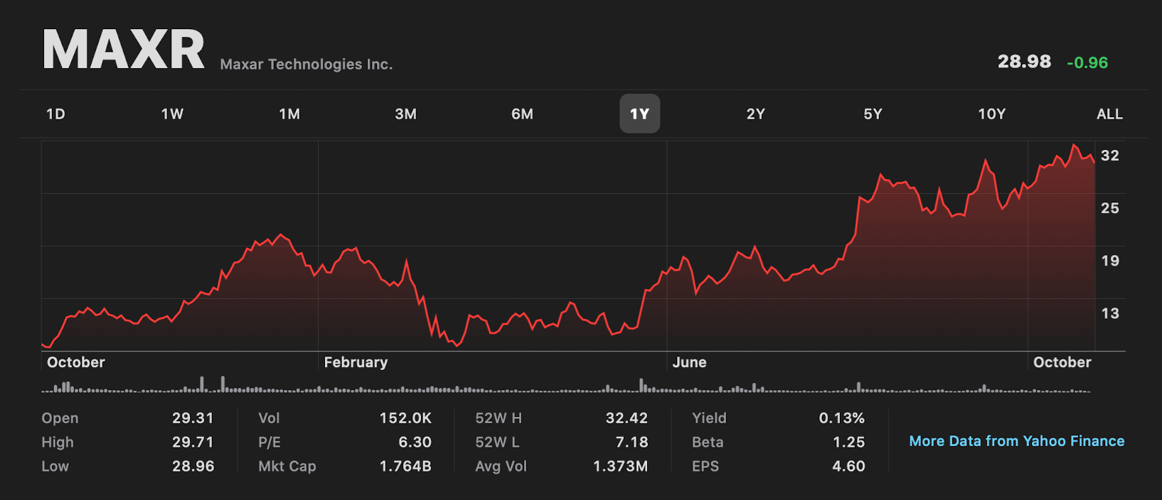The image size is (1162, 500).
Task: Click the EPS value 4.60
Action: [849, 467]
